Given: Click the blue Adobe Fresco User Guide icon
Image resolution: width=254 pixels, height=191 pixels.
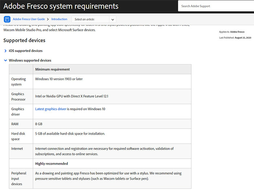Looking at the screenshot, I should tap(7, 19).
